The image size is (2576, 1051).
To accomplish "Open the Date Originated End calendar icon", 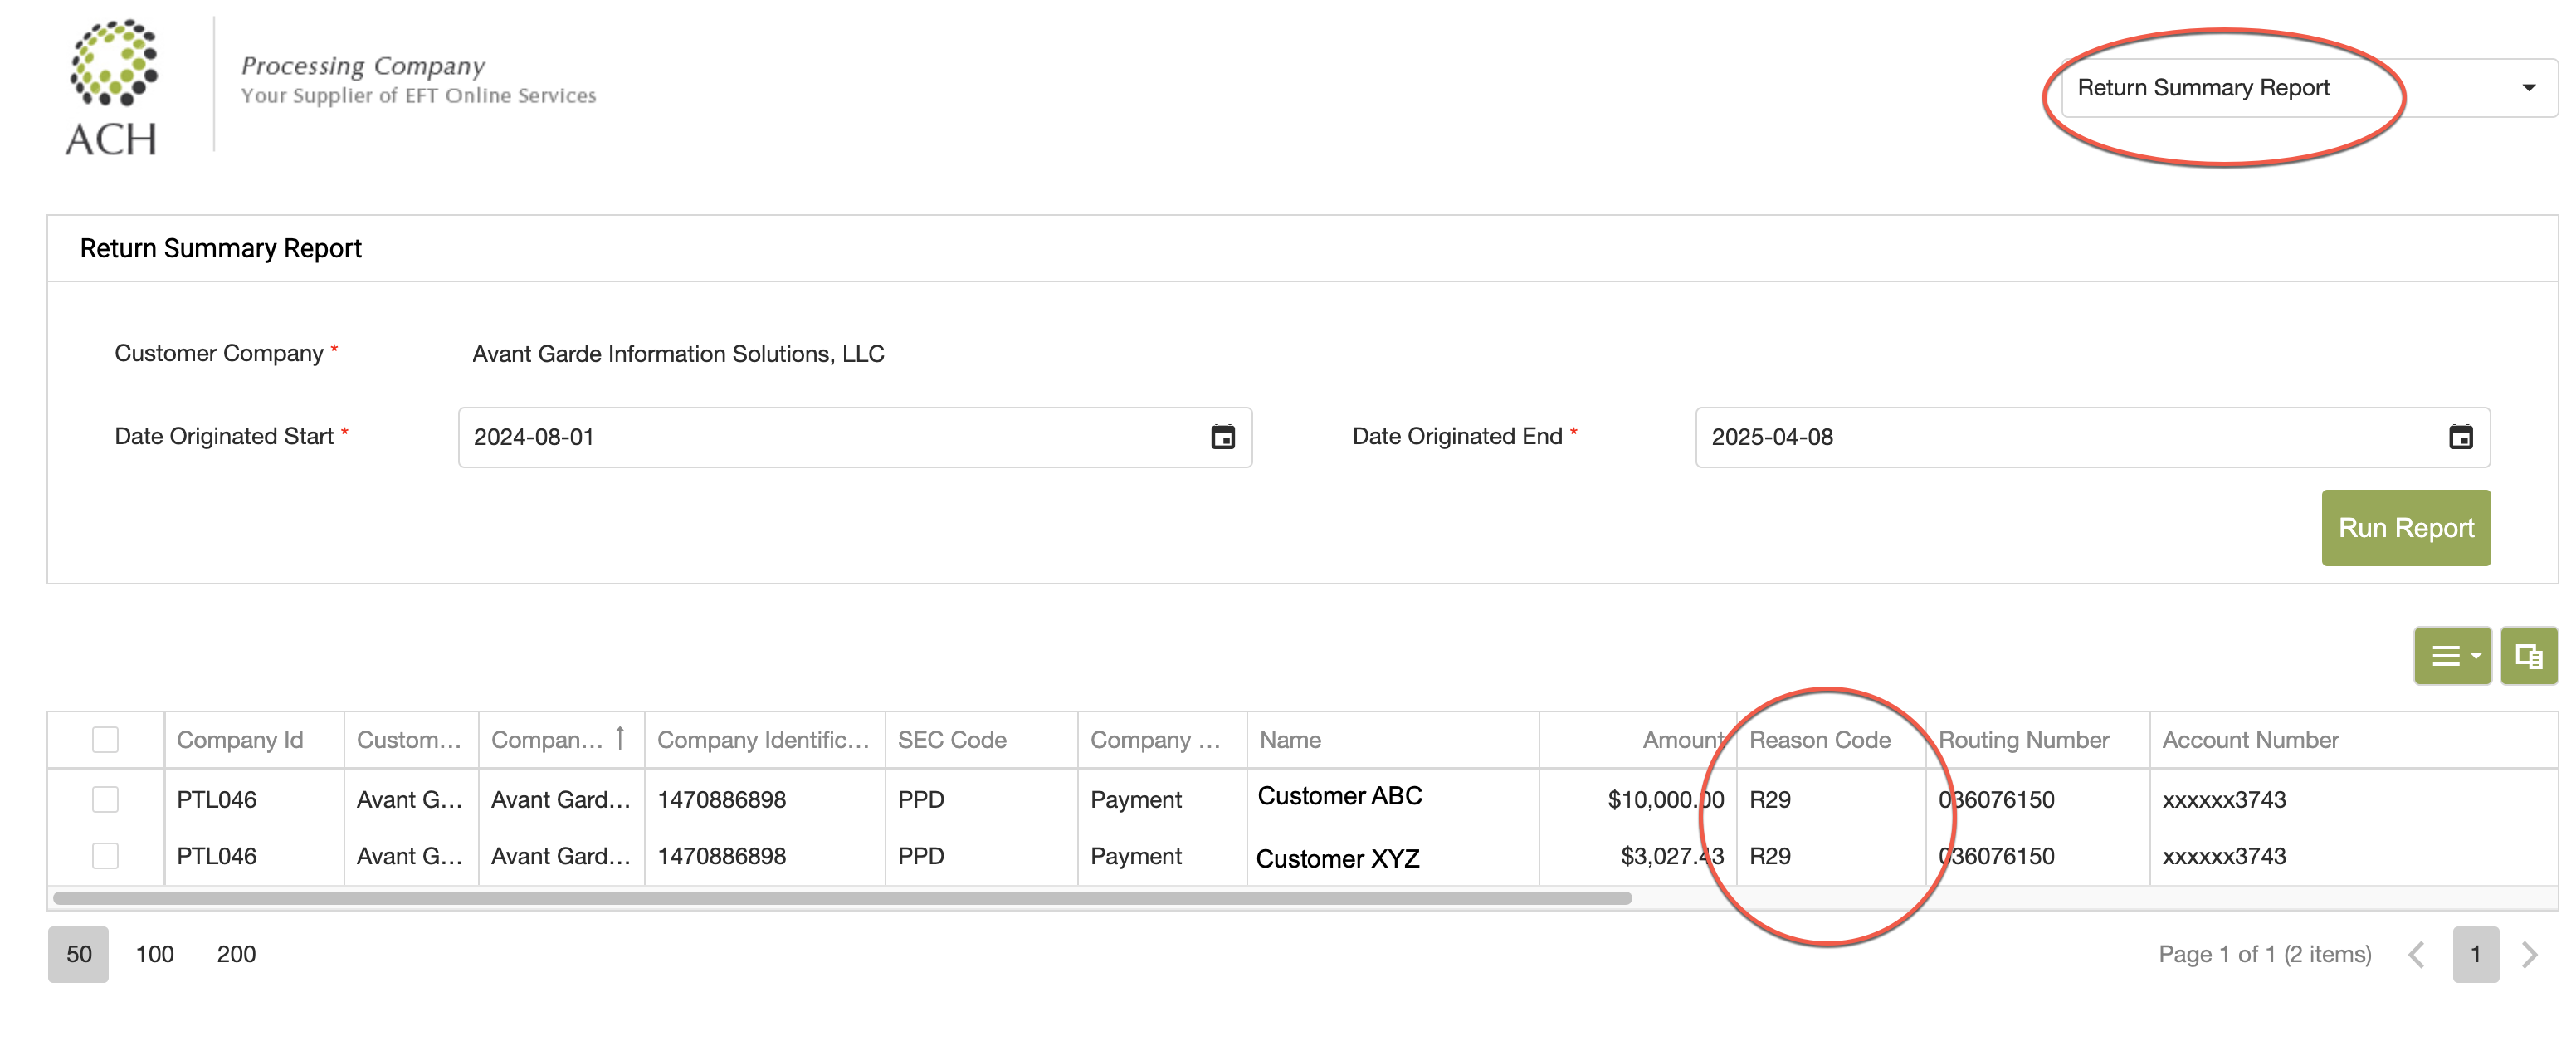I will (x=2460, y=437).
